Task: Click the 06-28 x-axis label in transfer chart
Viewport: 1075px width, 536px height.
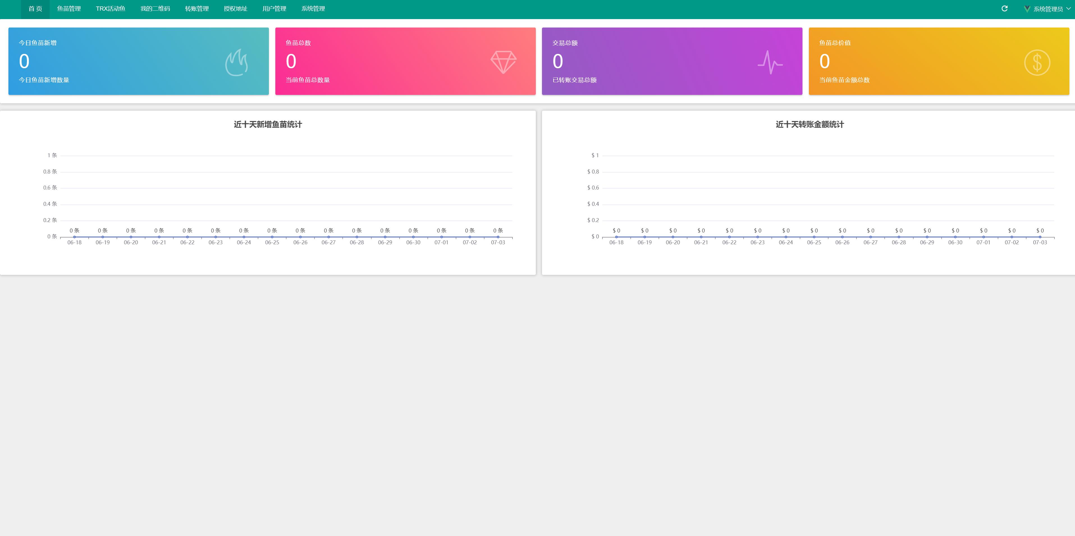Action: click(899, 243)
